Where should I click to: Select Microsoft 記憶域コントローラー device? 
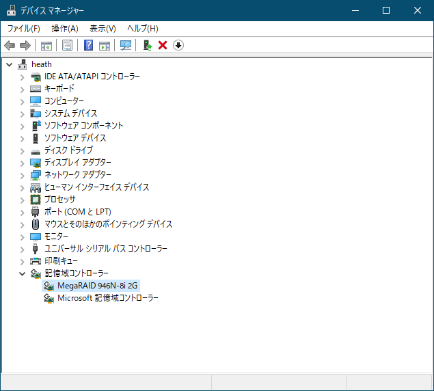[108, 298]
